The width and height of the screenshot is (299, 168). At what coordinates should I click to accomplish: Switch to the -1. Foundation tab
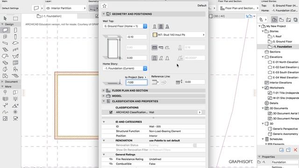[x=49, y=16]
